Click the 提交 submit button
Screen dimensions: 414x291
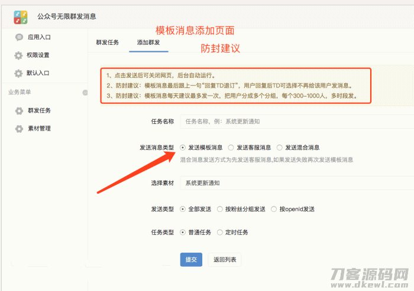pos(191,260)
